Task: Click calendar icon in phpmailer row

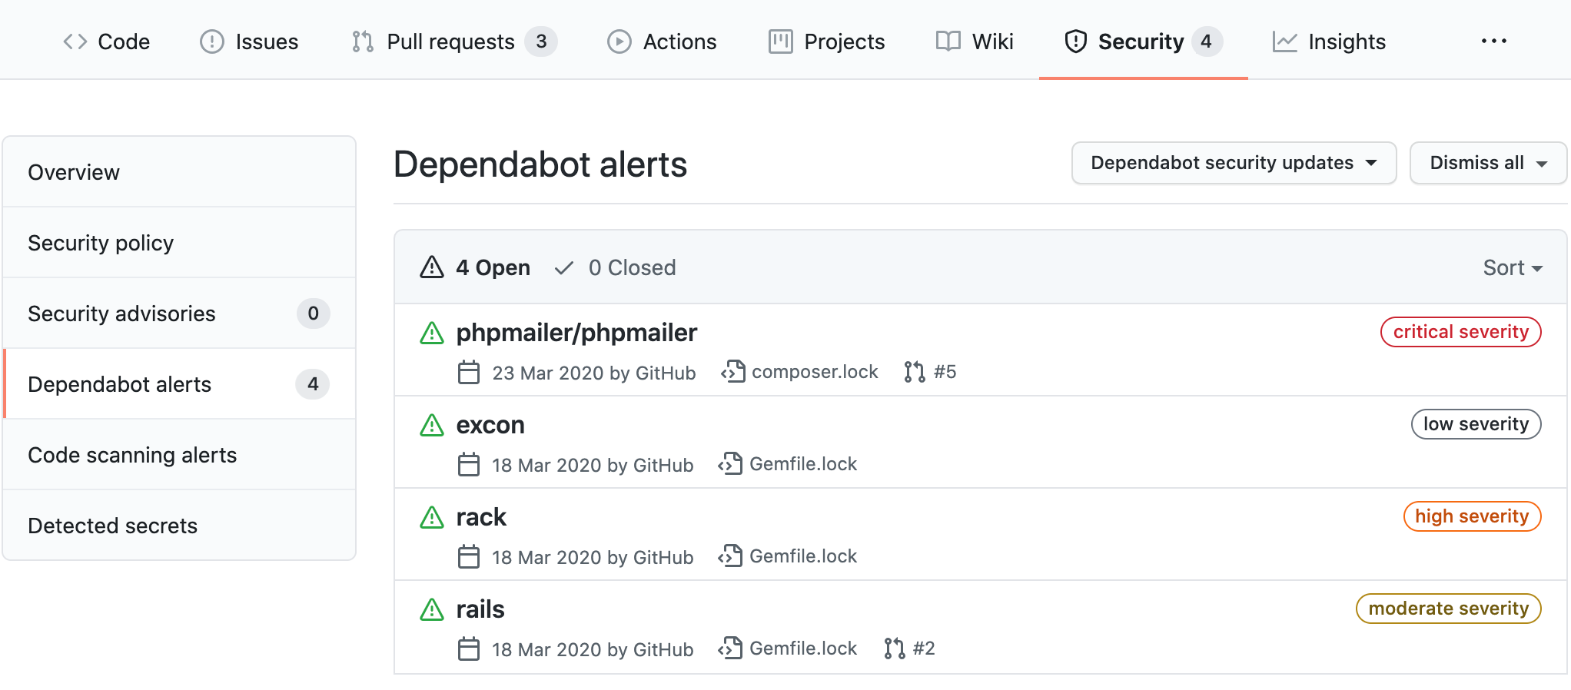Action: coord(469,373)
